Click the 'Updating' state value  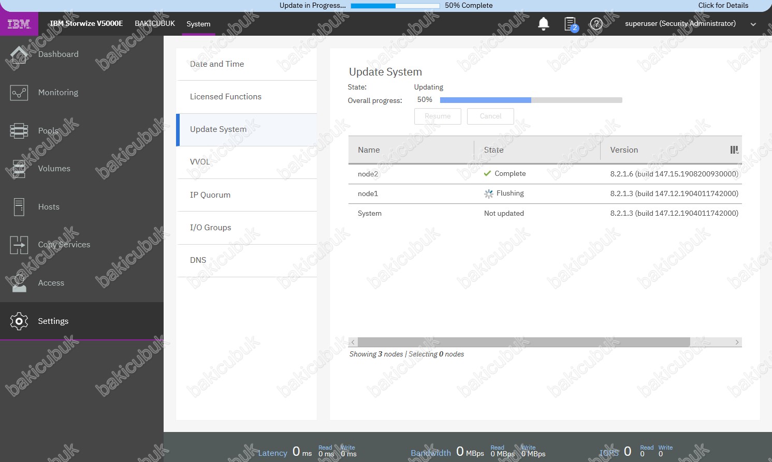pyautogui.click(x=429, y=87)
